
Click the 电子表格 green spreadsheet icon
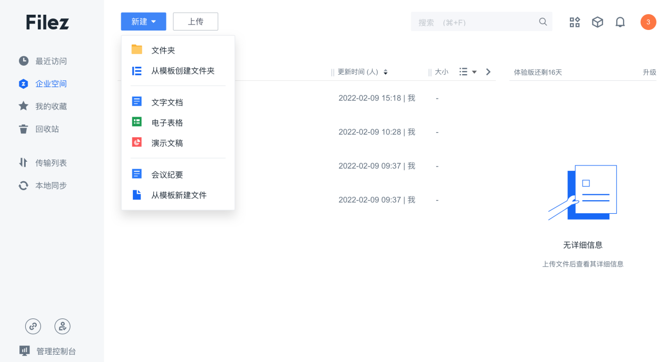pyautogui.click(x=137, y=122)
